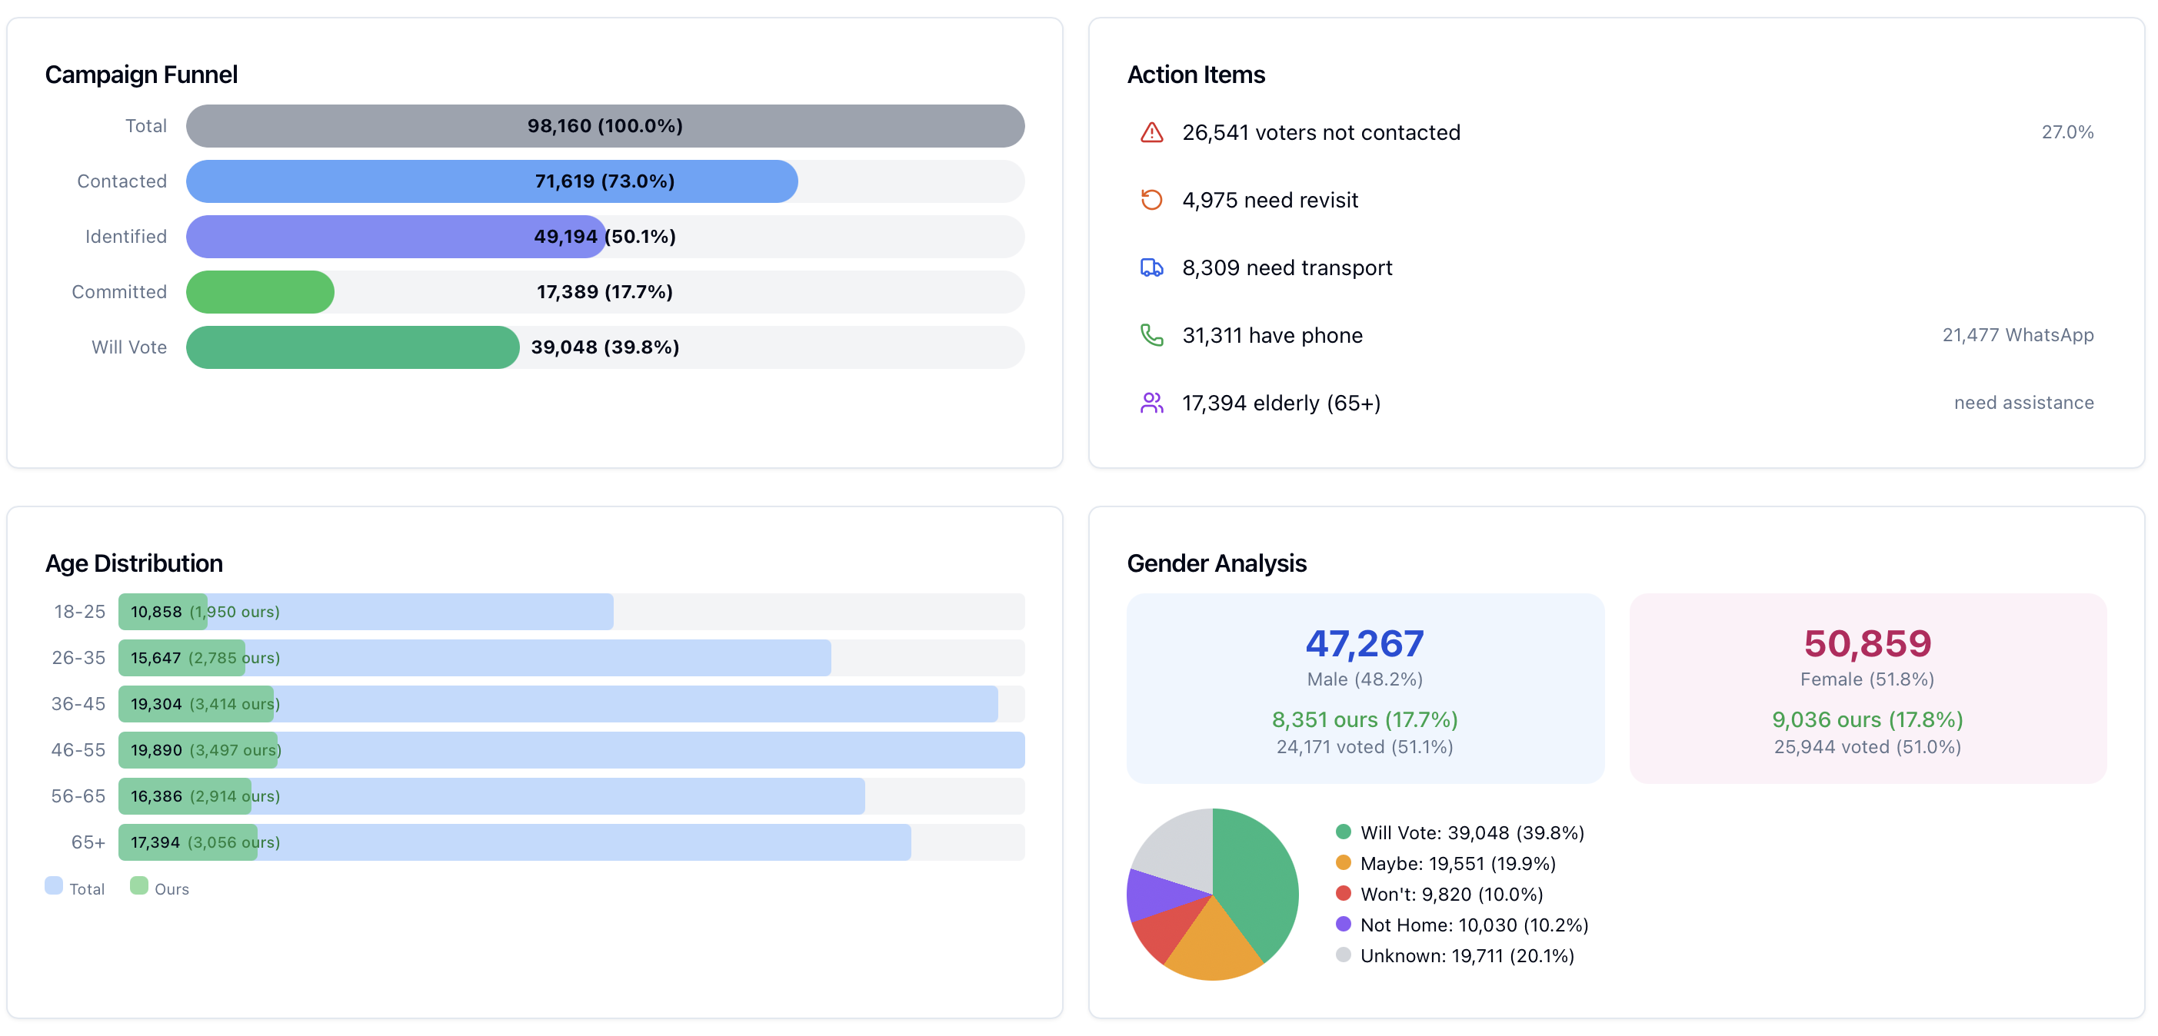2158x1036 pixels.
Task: Click the blue transport truck icon
Action: coord(1152,267)
